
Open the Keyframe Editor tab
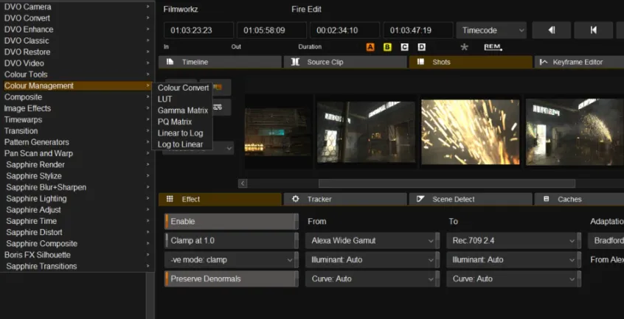pos(579,62)
